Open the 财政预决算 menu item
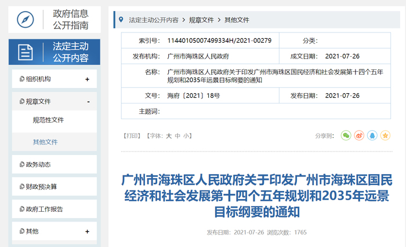Viewport: 406px width, 247px height. click(41, 187)
